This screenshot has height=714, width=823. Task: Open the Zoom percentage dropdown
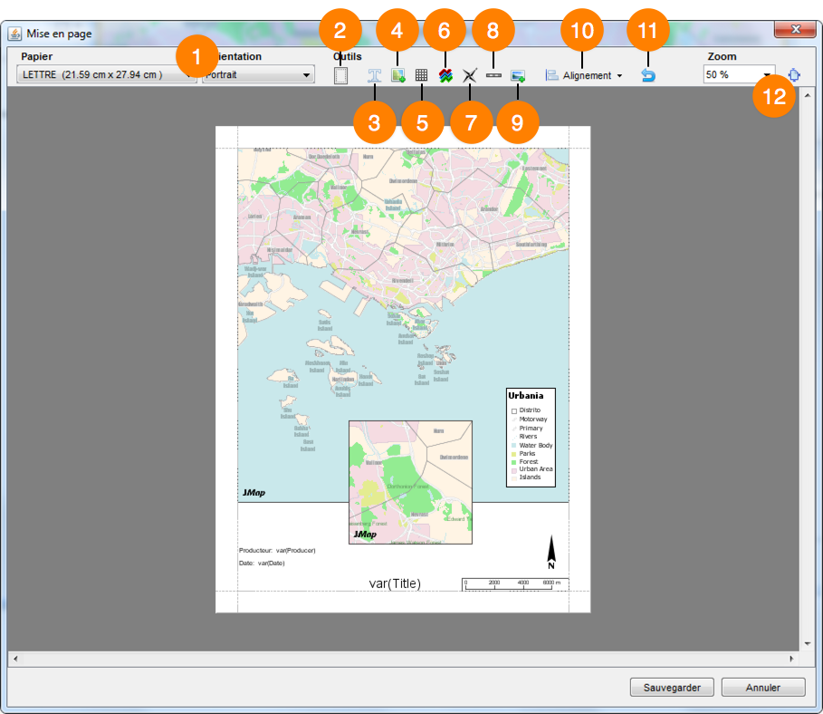pyautogui.click(x=768, y=75)
